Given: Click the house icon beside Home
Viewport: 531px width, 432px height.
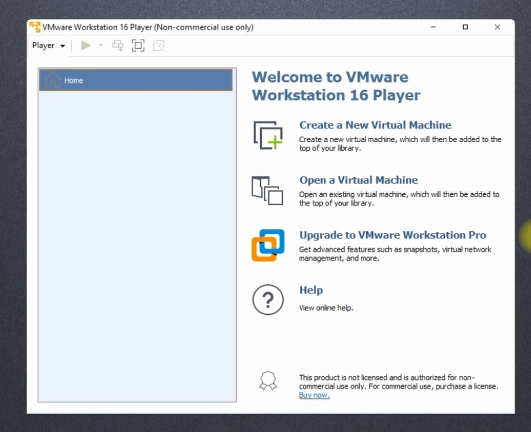Looking at the screenshot, I should (52, 80).
